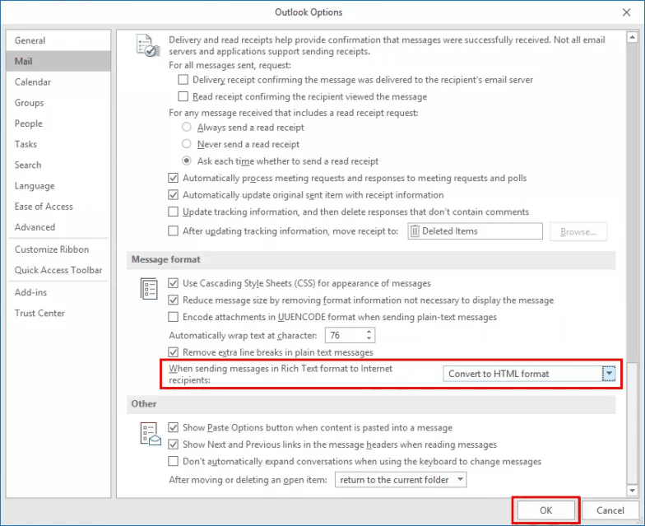
Task: Check After updating tracking information move receipt
Action: [x=173, y=230]
